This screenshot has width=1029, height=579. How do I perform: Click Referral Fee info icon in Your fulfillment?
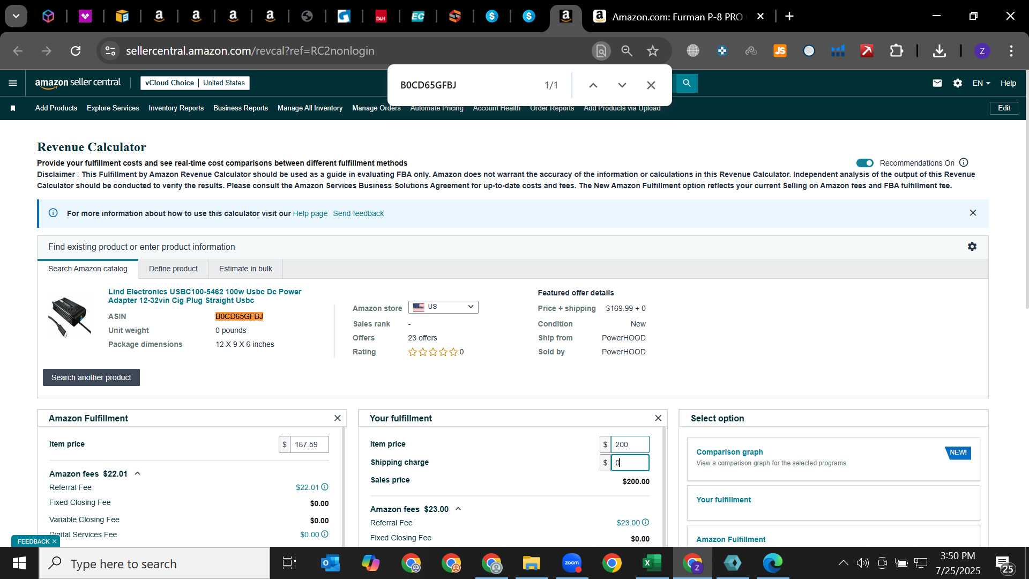pos(645,522)
